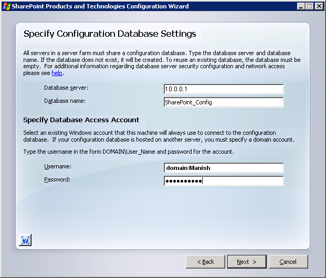326x278 pixels.
Task: Minimize the Configuration Wizard window
Action: pyautogui.click(x=301, y=6)
